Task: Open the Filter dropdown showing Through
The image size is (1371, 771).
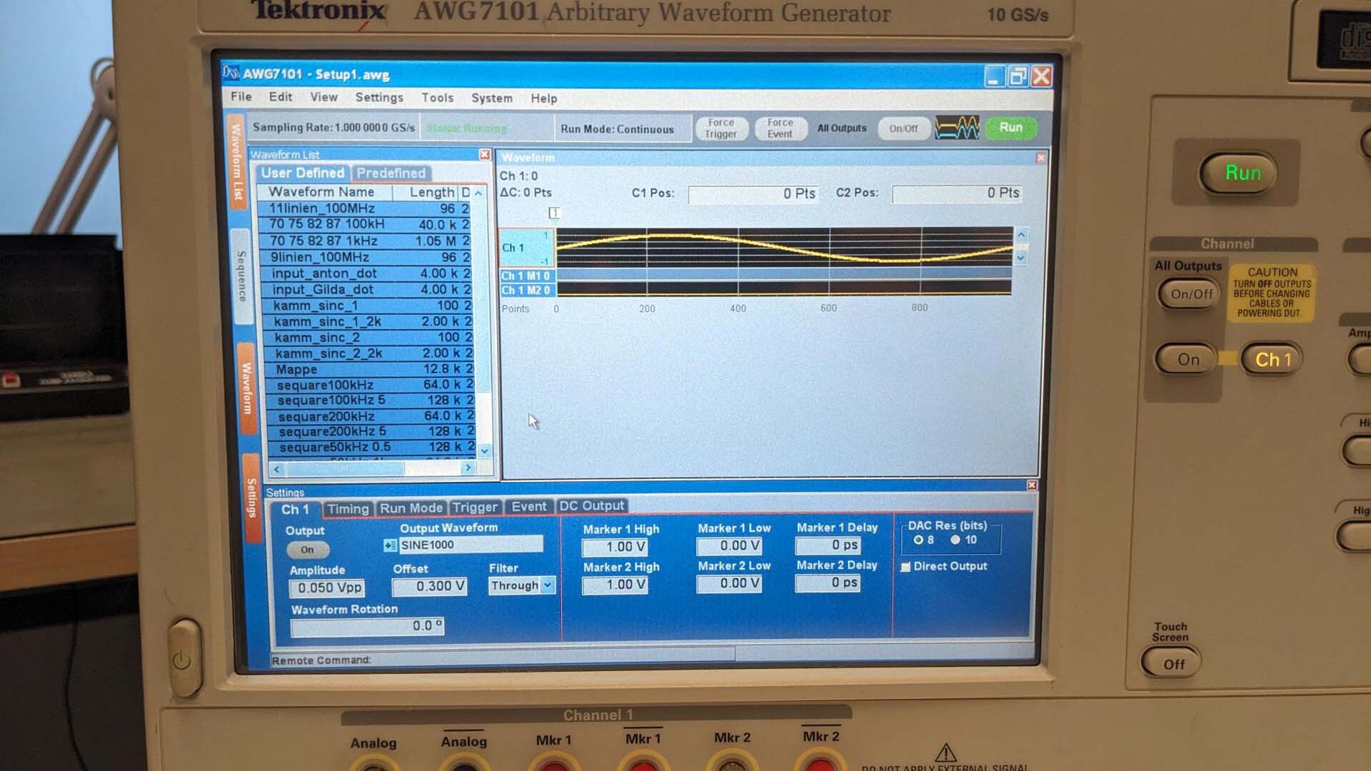Action: coord(547,585)
